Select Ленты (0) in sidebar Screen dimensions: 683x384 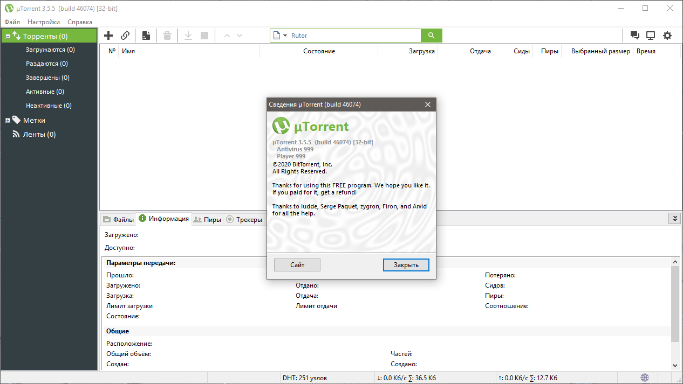click(x=39, y=135)
